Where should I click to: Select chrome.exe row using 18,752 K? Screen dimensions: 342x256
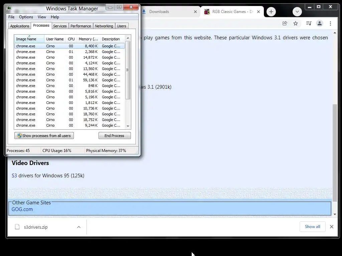pos(69,120)
